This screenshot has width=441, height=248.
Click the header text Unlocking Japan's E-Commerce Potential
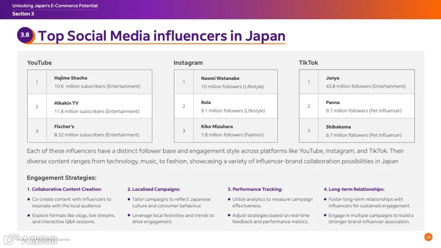(x=55, y=6)
